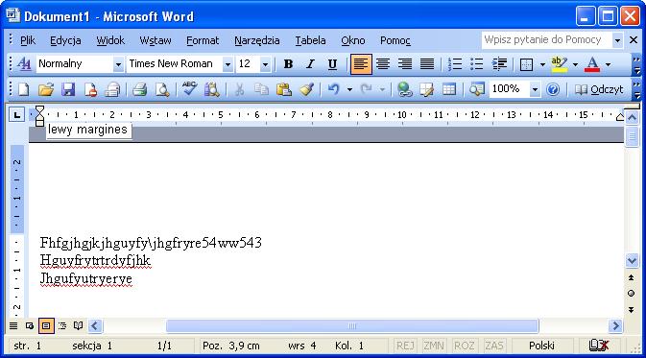Apply outside border icon

point(527,64)
